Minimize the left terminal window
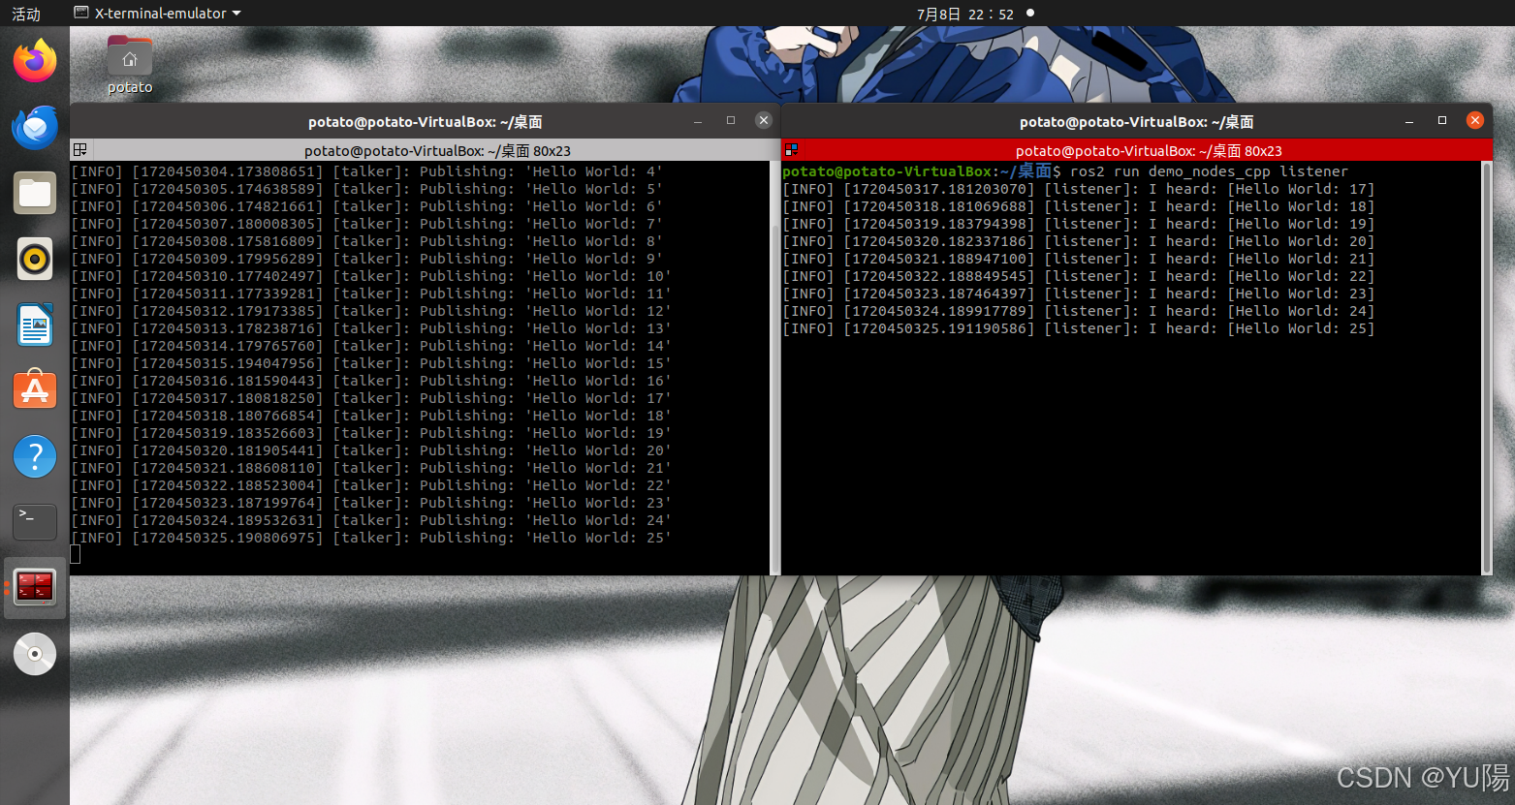 point(698,121)
